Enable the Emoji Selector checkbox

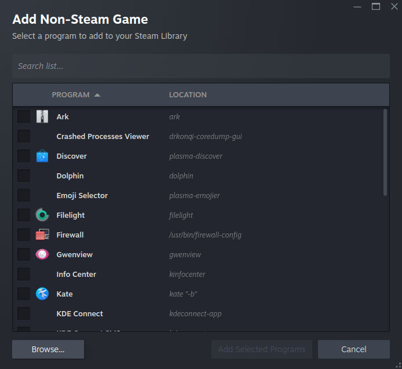[24, 195]
